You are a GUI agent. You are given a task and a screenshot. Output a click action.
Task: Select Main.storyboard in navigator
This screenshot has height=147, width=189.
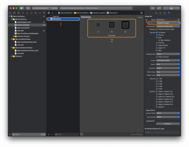23,28
